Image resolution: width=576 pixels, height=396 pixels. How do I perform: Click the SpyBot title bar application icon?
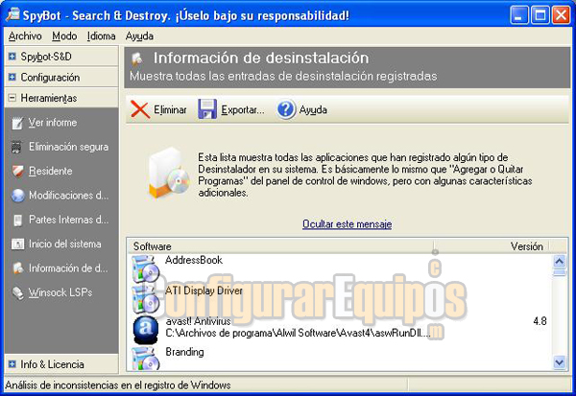pyautogui.click(x=12, y=14)
